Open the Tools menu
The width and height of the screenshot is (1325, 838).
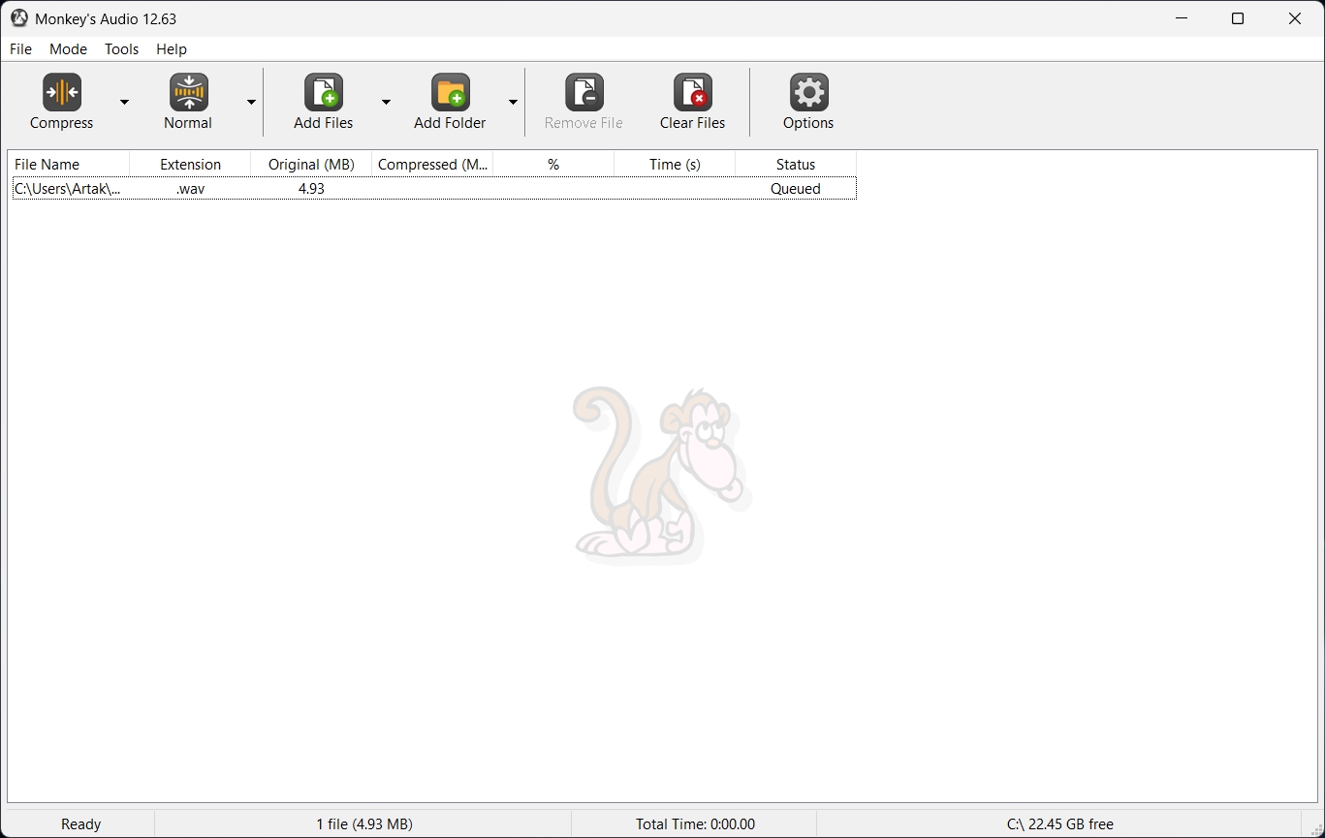click(x=121, y=49)
